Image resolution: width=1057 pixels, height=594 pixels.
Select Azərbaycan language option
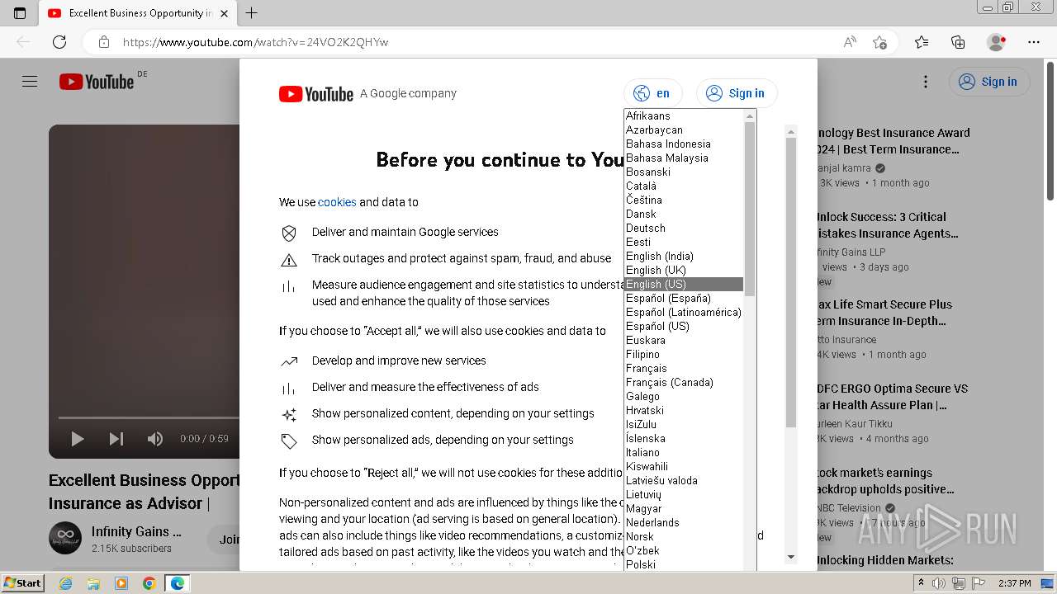pos(684,130)
